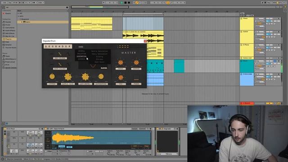This screenshot has width=288, height=162.
Task: Select the Drum track header
Action: click(247, 66)
